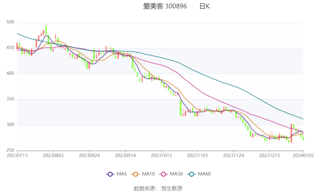This screenshot has width=316, height=192.
Task: Click the data source text 恒生聚源
Action: pyautogui.click(x=172, y=189)
